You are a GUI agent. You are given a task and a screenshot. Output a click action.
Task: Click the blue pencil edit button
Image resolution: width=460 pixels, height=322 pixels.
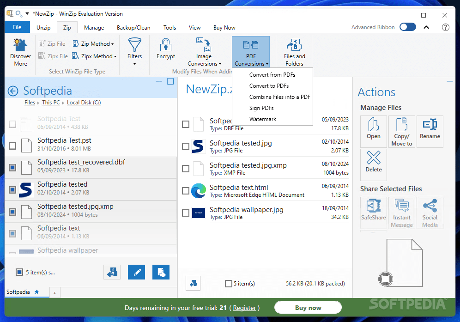(x=136, y=272)
